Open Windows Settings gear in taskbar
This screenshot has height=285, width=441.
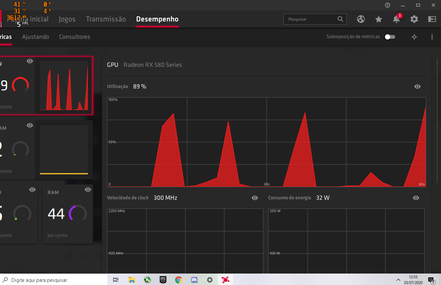pyautogui.click(x=210, y=280)
